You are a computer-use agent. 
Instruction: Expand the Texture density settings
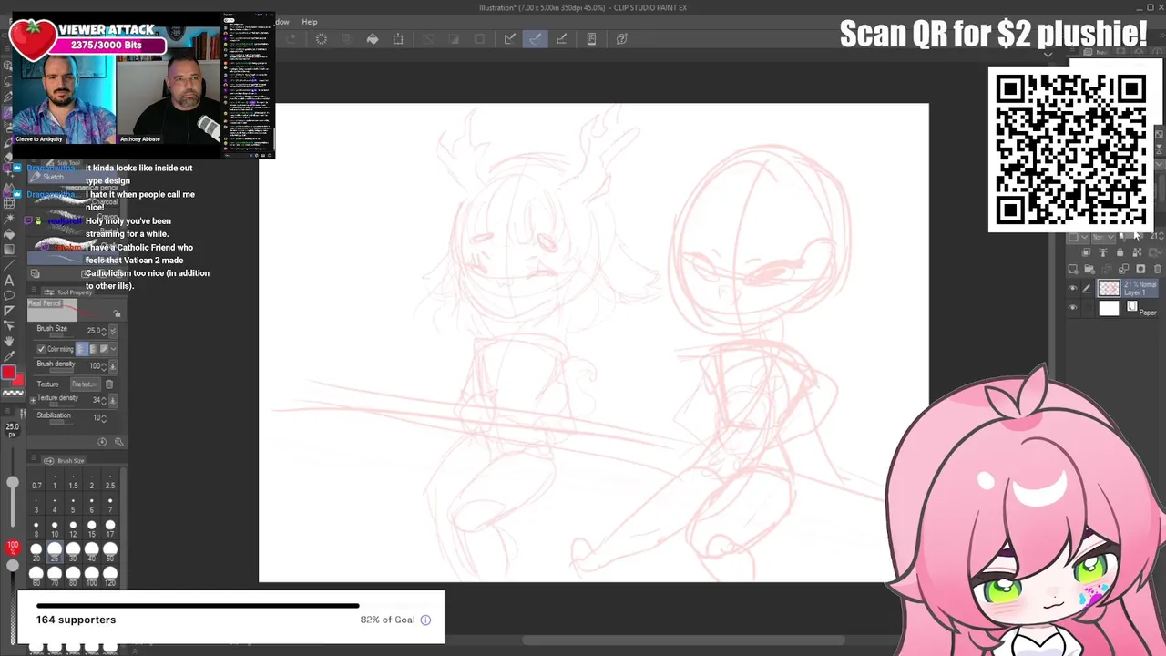coord(33,400)
